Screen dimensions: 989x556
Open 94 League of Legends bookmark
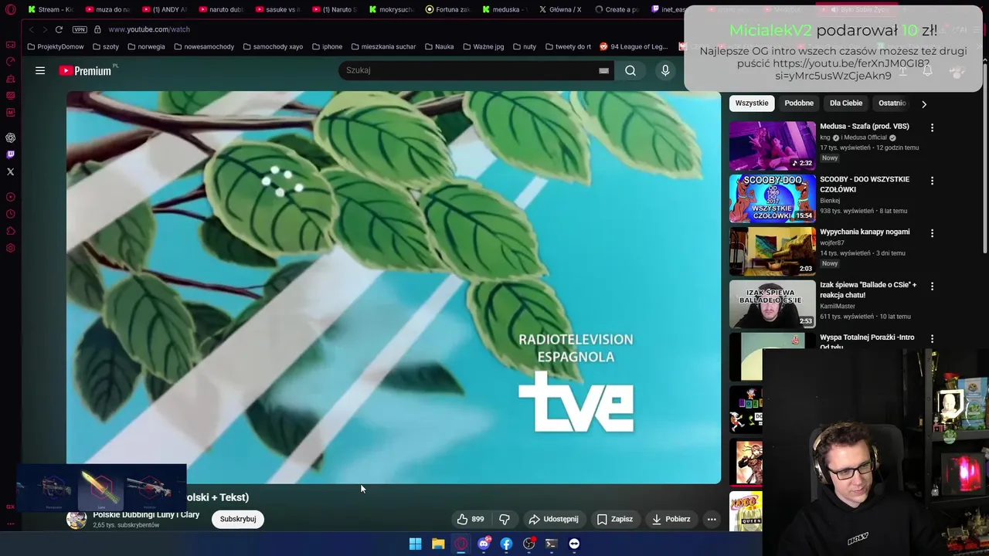click(x=634, y=46)
